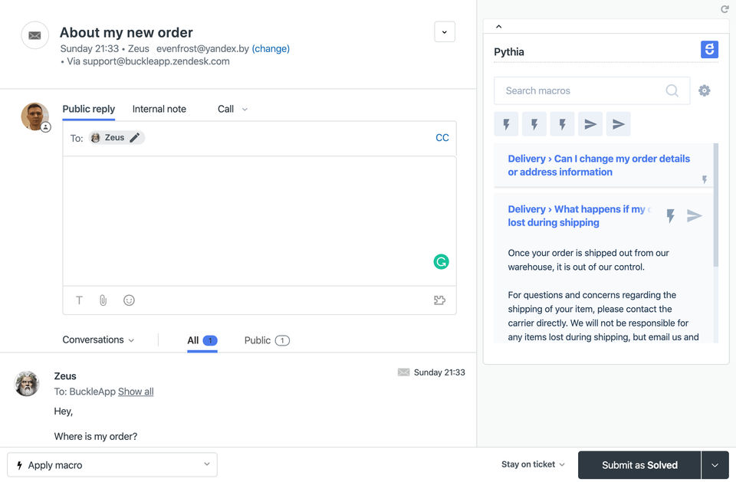Click send icon on lost shipping macro
This screenshot has width=736, height=482.
(x=695, y=216)
